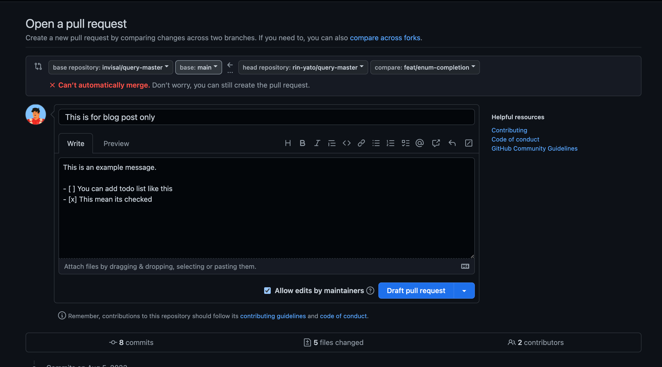Click the italic formatting icon

click(317, 143)
